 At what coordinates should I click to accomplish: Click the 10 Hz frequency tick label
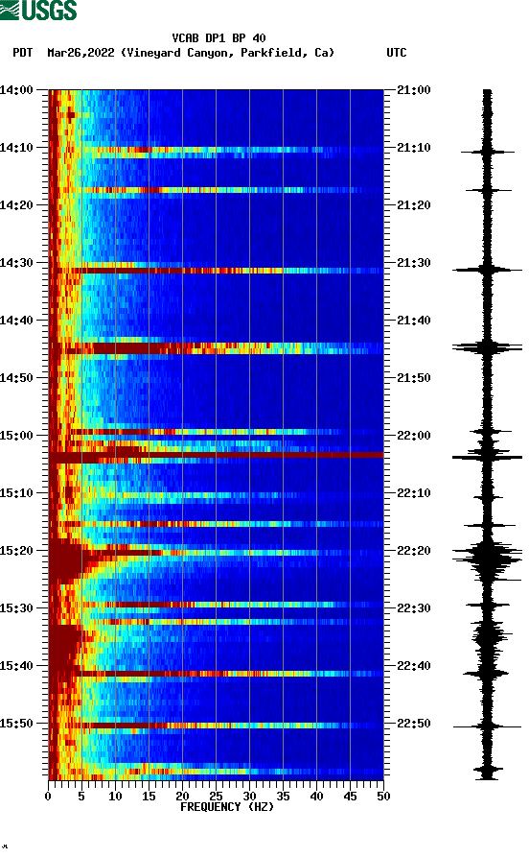(x=115, y=797)
